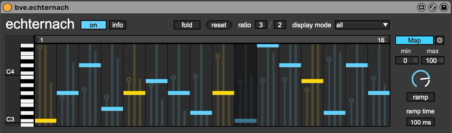Click the C3 label on the piano roll
The image size is (452, 133).
point(10,120)
